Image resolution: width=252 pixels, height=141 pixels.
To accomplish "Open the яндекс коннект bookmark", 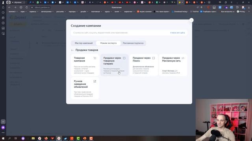I will pos(145,11).
